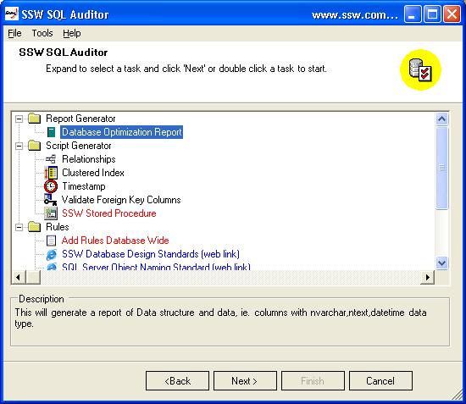Click the Next button
Screen dimensions: 466x404
click(x=245, y=380)
